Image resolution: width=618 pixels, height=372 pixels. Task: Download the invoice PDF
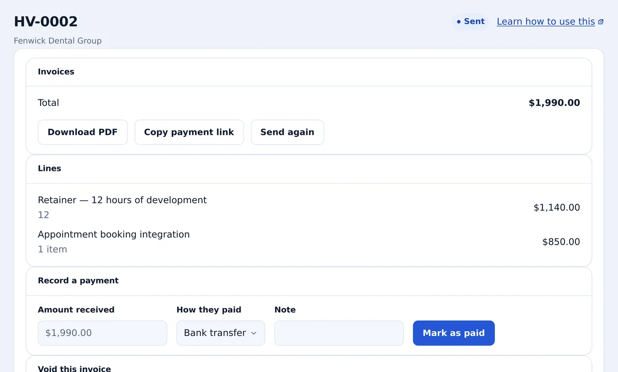click(x=82, y=132)
